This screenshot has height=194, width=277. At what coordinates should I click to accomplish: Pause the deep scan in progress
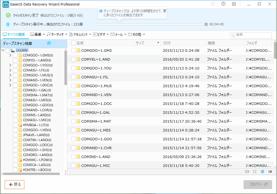tap(206, 24)
